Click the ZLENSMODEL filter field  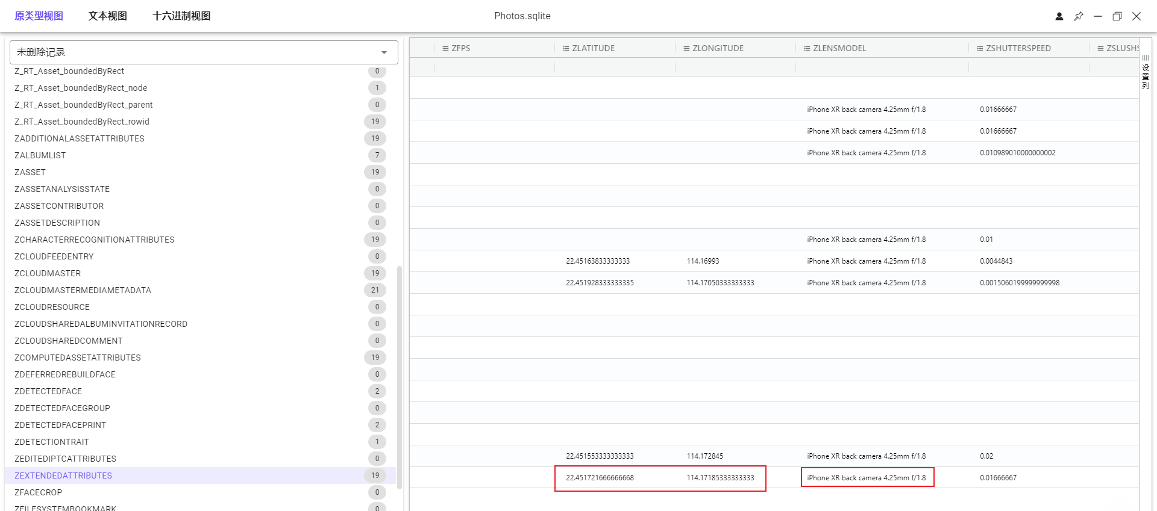tap(882, 67)
